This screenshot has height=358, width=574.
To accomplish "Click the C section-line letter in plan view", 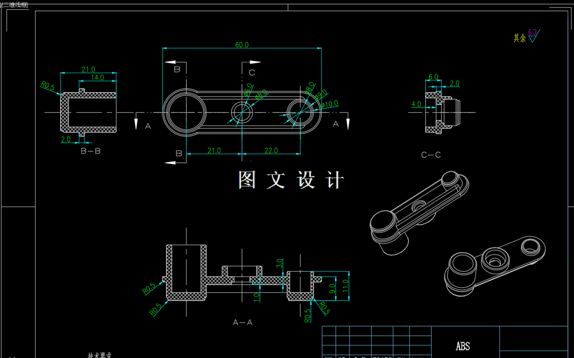I will 252,72.
